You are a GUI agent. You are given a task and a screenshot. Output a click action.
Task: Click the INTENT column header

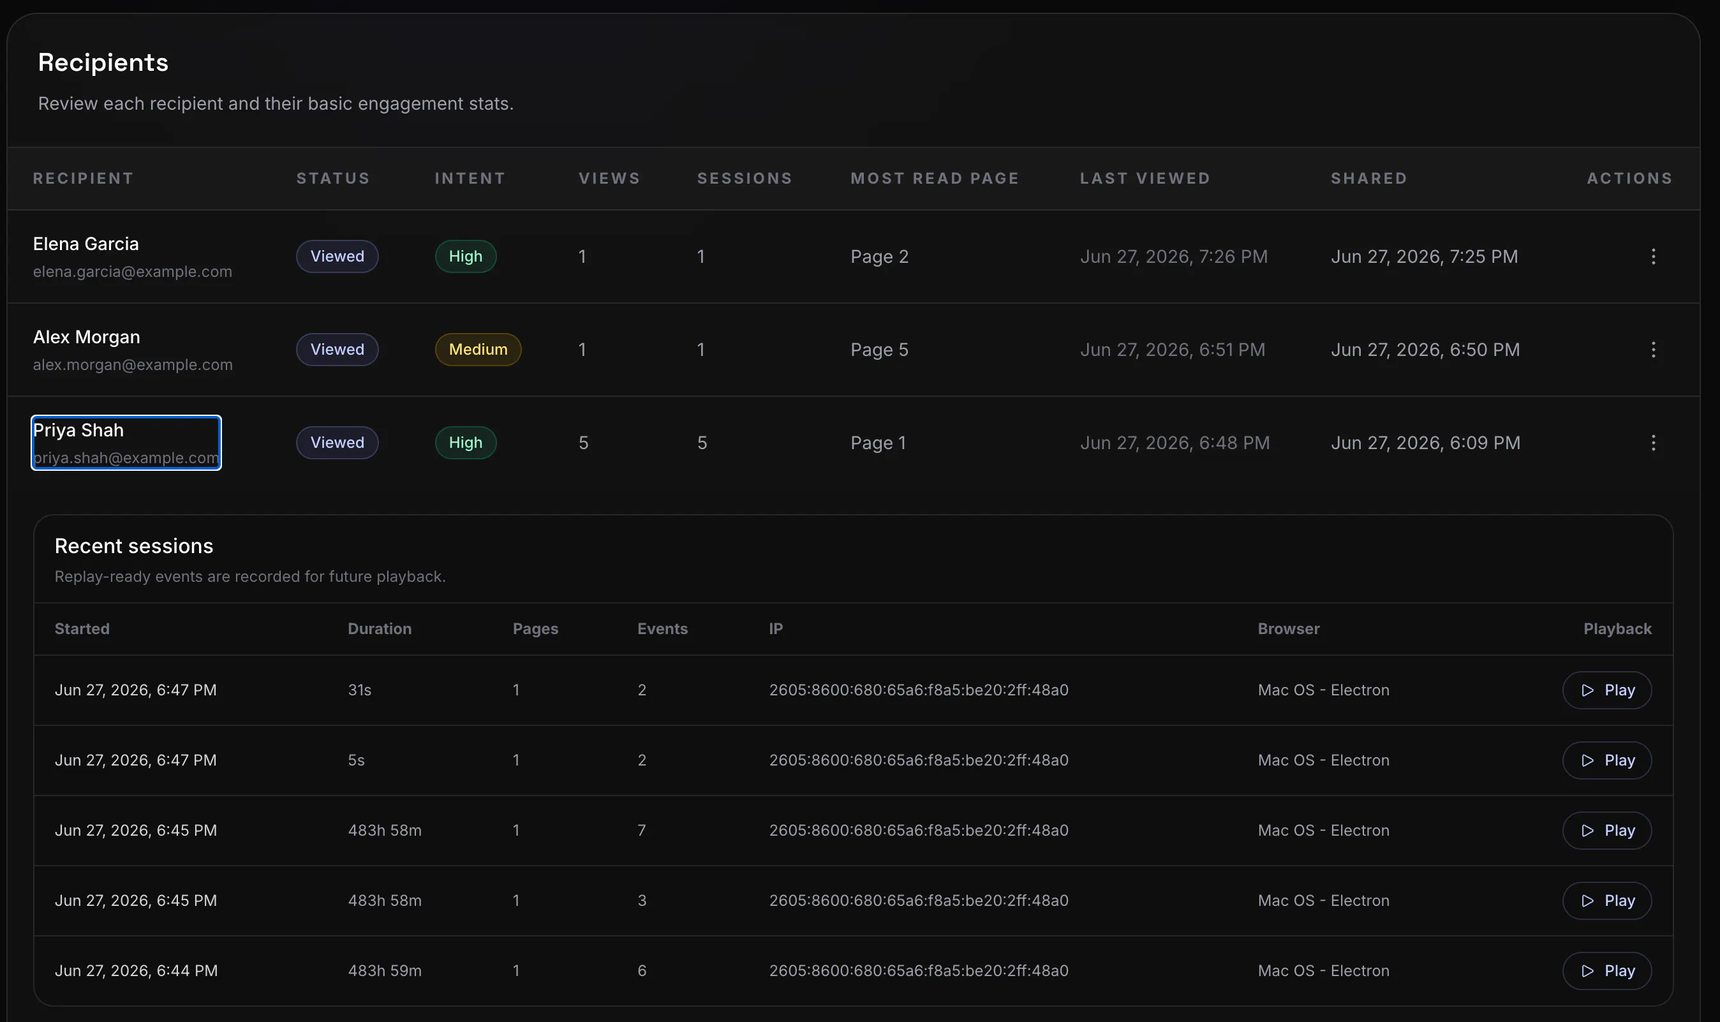[470, 179]
